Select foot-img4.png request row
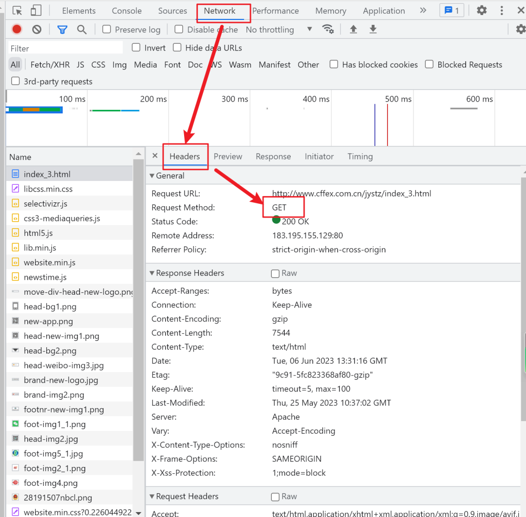The height and width of the screenshot is (517, 526). click(x=70, y=483)
